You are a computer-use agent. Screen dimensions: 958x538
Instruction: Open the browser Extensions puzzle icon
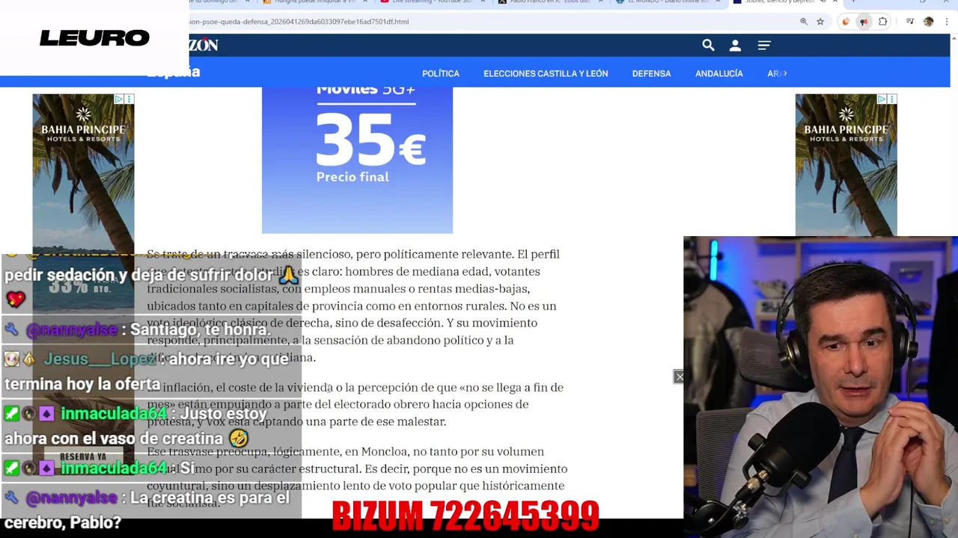click(x=883, y=22)
